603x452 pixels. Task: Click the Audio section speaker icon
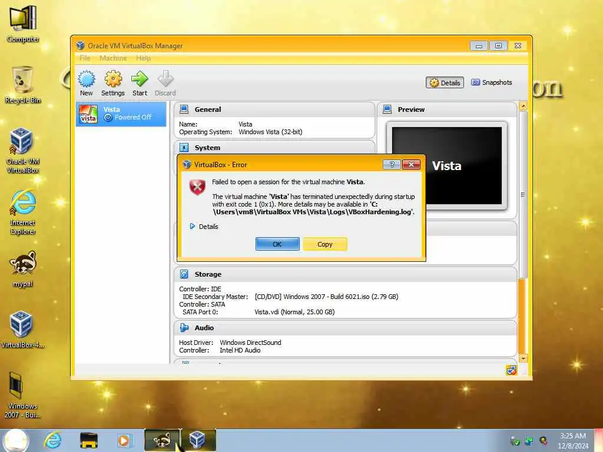coord(184,327)
